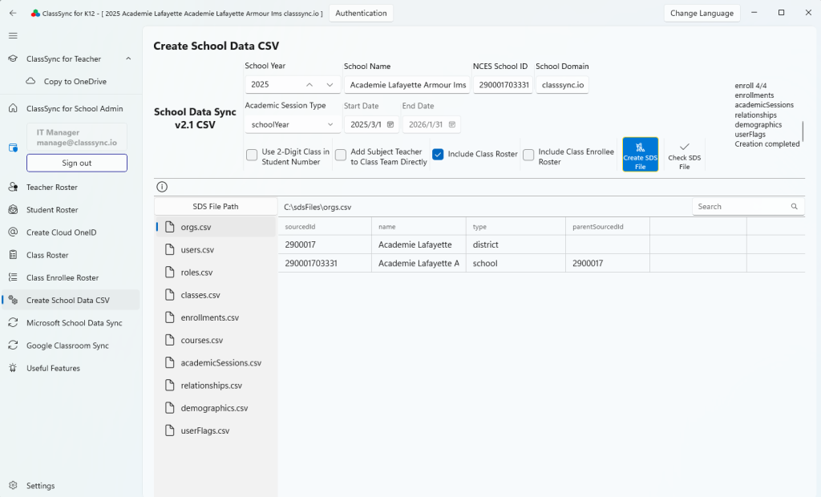Click the back arrow icon
Viewport: 821px width, 497px height.
(x=13, y=13)
